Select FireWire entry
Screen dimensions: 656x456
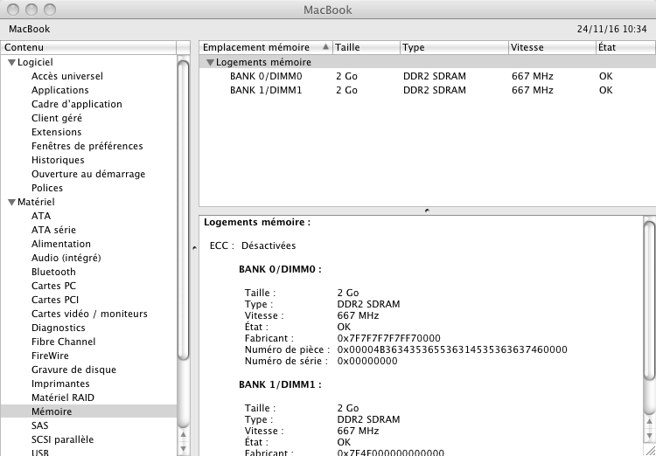(x=50, y=356)
